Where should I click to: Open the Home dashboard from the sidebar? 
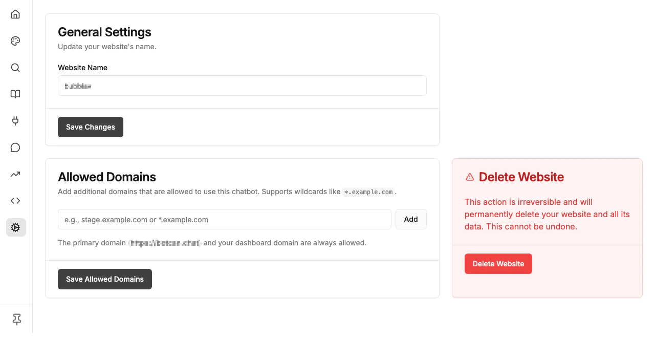tap(15, 14)
